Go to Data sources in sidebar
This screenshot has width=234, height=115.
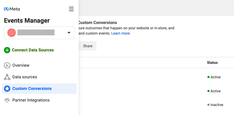(24, 77)
